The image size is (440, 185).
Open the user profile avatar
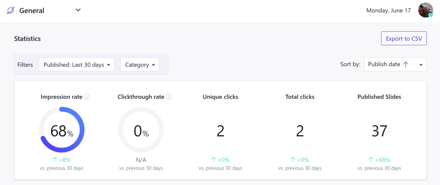tap(425, 10)
